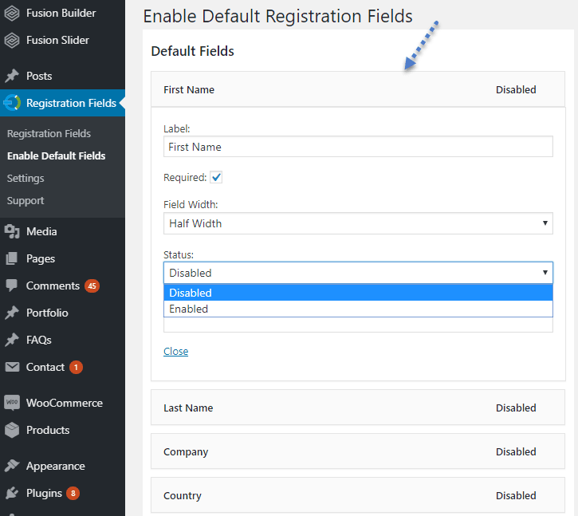Open Fusion Builder icon in sidebar
Viewport: 578px width, 516px height.
(x=12, y=14)
